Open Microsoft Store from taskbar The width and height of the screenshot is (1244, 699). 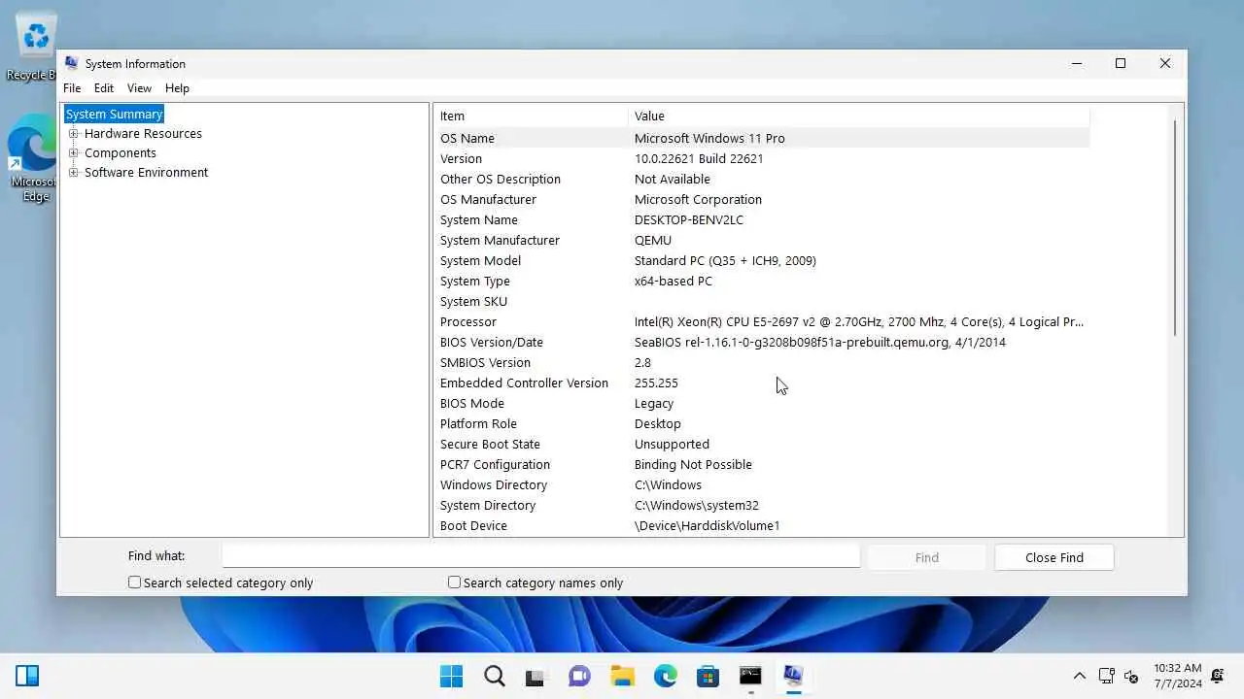[x=708, y=676]
